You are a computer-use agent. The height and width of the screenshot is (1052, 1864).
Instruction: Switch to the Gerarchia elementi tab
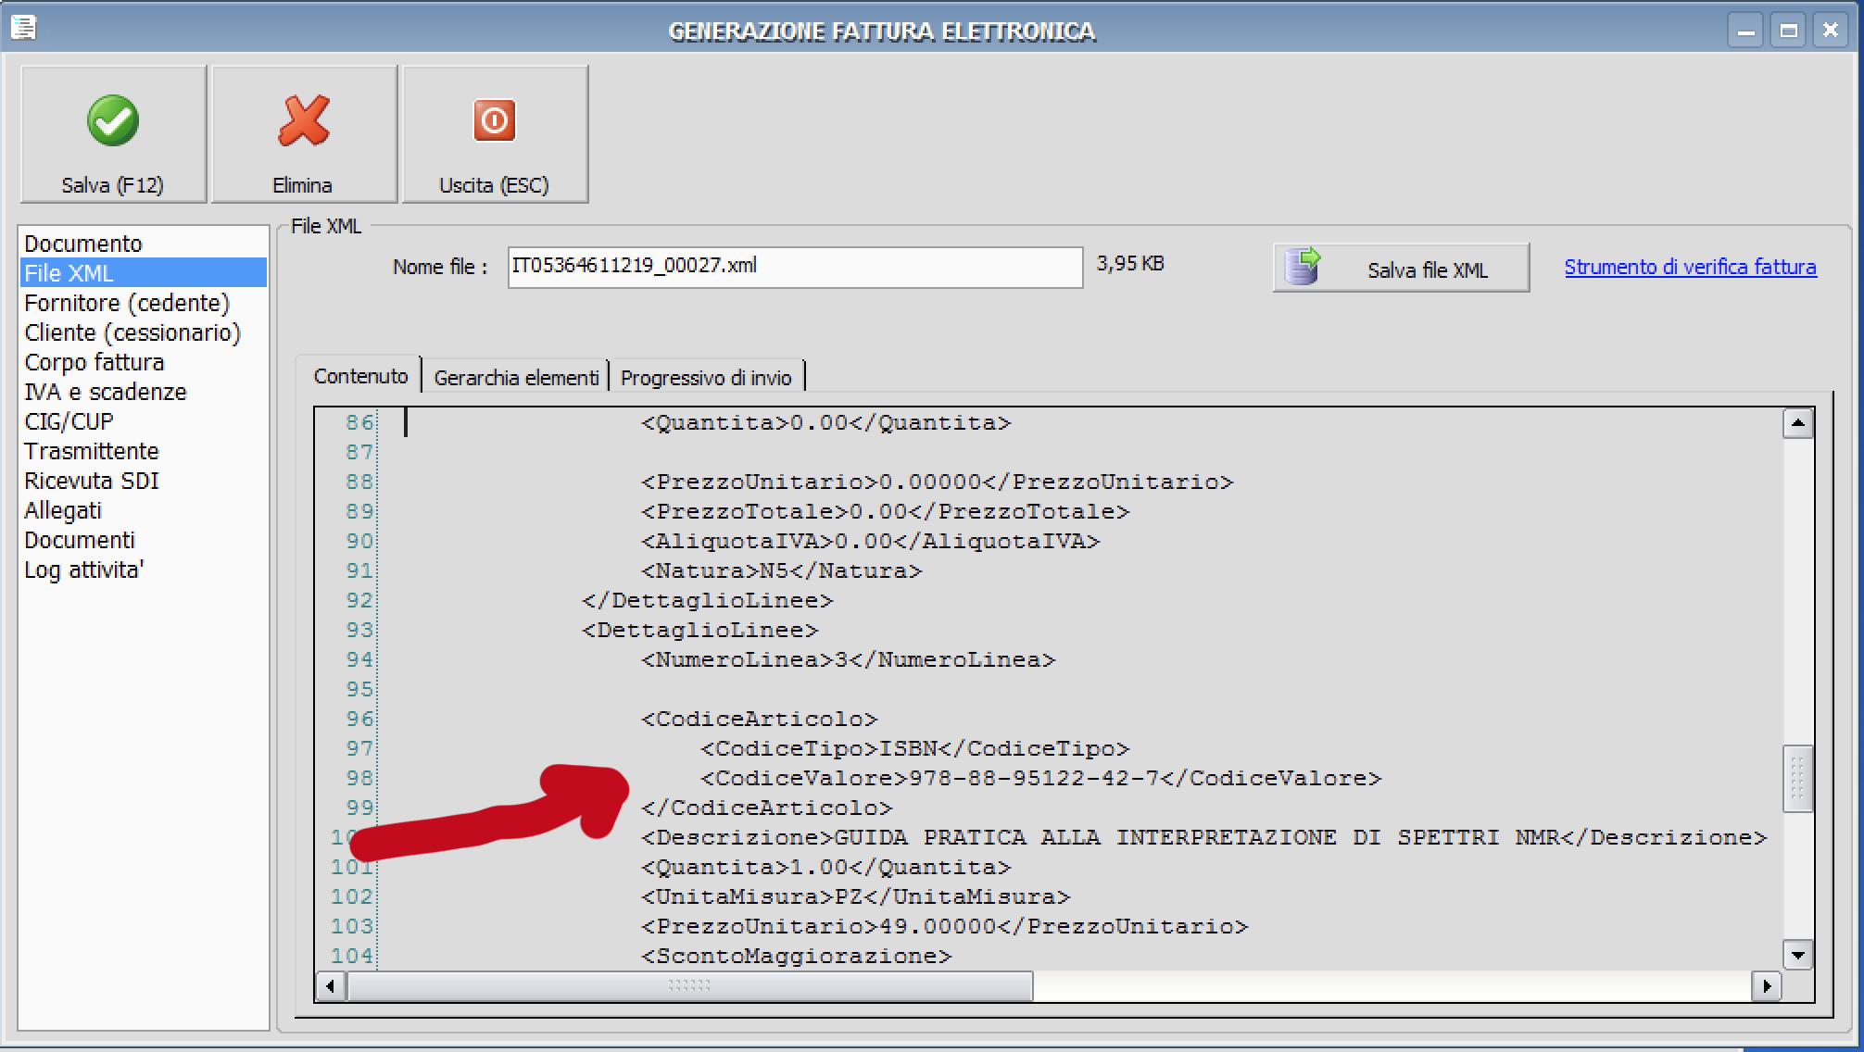[x=516, y=378]
